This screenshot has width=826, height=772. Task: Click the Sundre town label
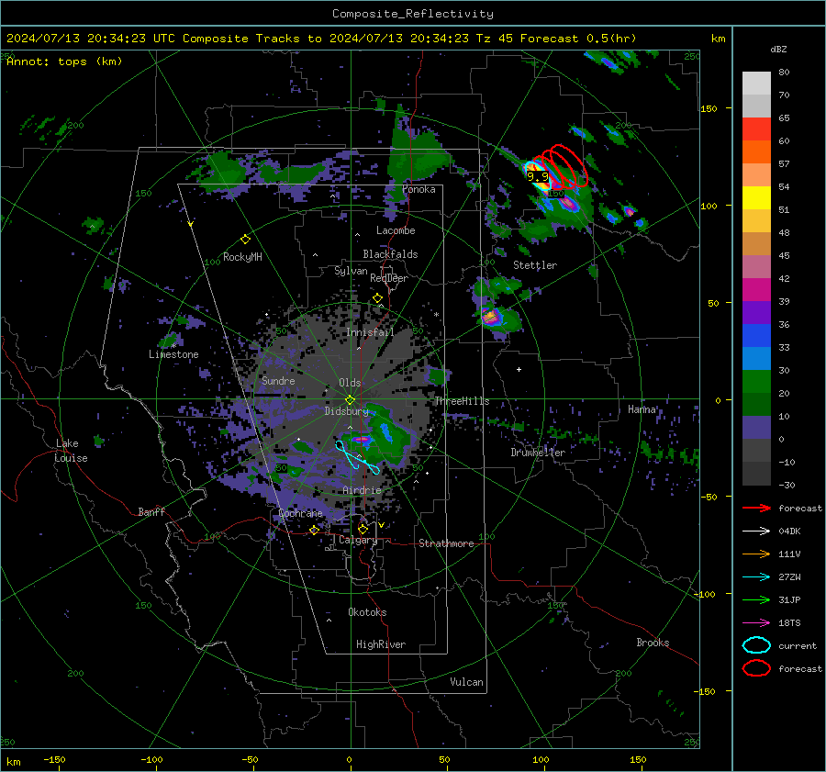[278, 380]
